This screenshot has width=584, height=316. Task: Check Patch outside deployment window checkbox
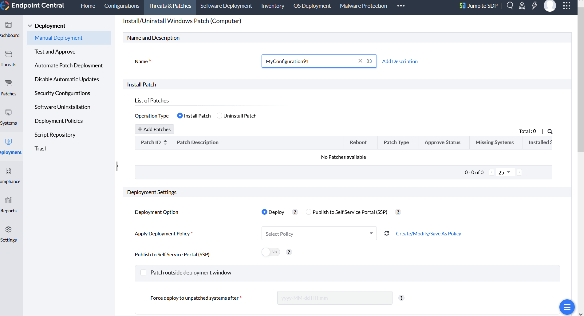(143, 273)
